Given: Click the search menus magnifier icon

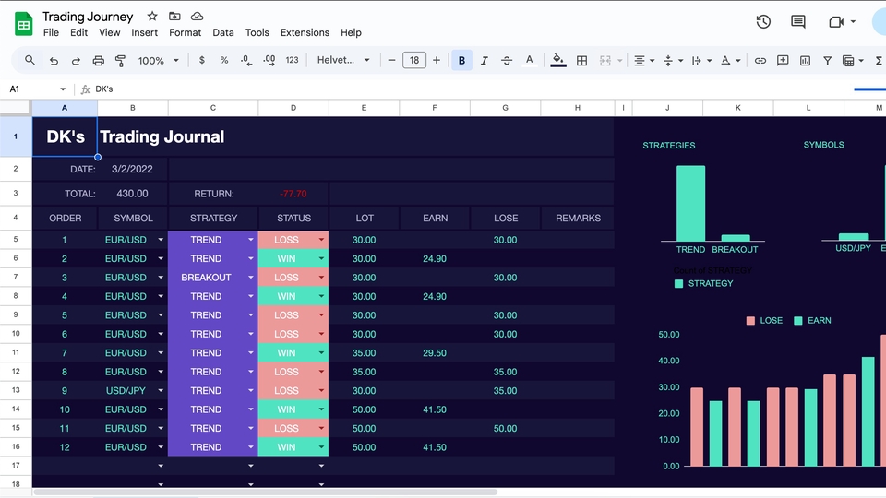Looking at the screenshot, I should 30,60.
